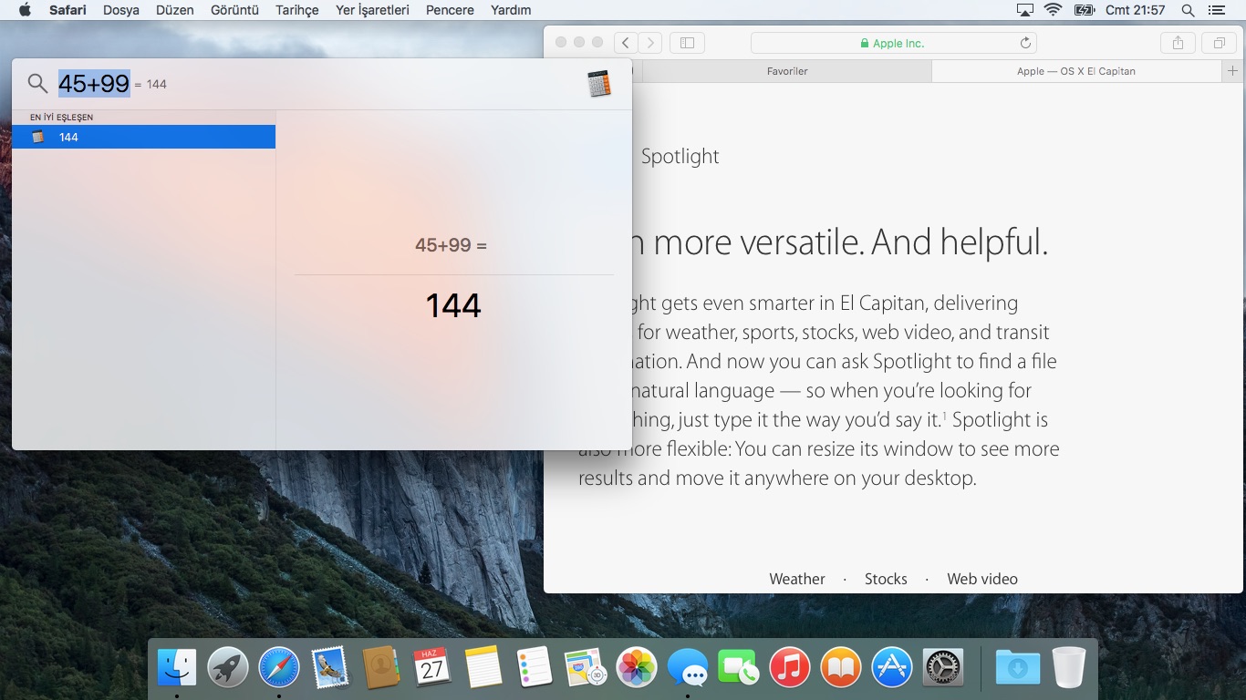Select the Apple — OS X El Capitan tab
The image size is (1246, 700).
click(x=1075, y=71)
